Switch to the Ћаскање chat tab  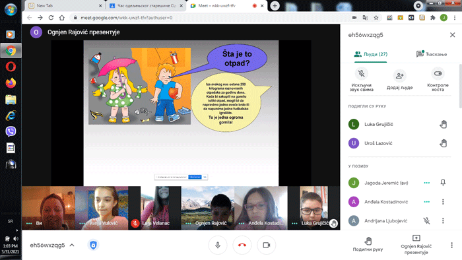click(432, 54)
